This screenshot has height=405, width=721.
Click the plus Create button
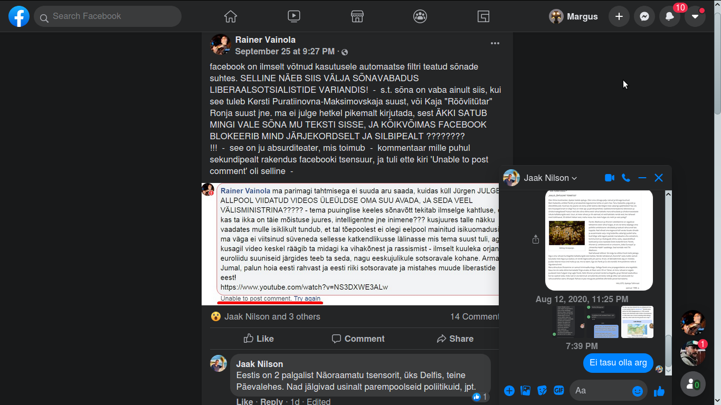(x=619, y=16)
